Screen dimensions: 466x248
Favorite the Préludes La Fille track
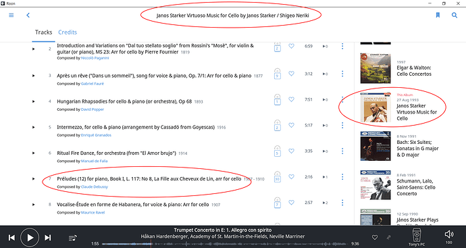291,176
